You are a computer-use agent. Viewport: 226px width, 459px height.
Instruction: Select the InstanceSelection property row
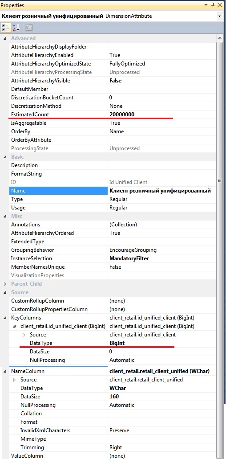tap(113, 258)
